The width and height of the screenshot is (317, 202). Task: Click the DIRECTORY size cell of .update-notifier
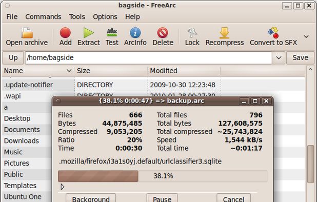coord(95,85)
